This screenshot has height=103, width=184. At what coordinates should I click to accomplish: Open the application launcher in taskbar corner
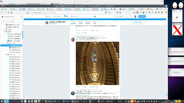pyautogui.click(x=1, y=101)
